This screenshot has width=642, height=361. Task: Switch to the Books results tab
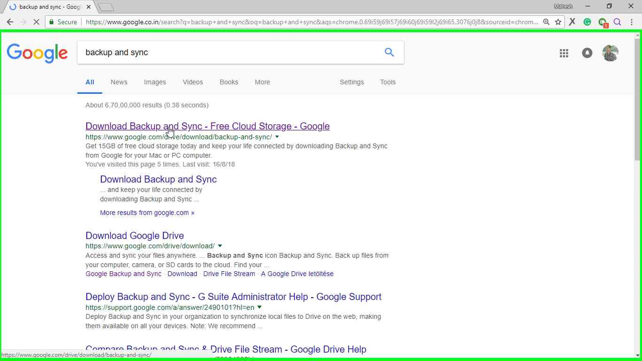[x=229, y=82]
